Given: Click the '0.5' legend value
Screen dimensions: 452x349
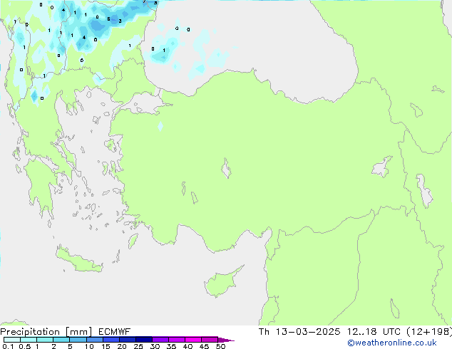Looking at the screenshot, I should [24, 346].
